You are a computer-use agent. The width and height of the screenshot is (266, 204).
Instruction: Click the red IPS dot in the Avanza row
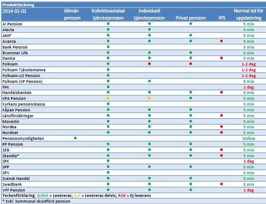(222, 41)
